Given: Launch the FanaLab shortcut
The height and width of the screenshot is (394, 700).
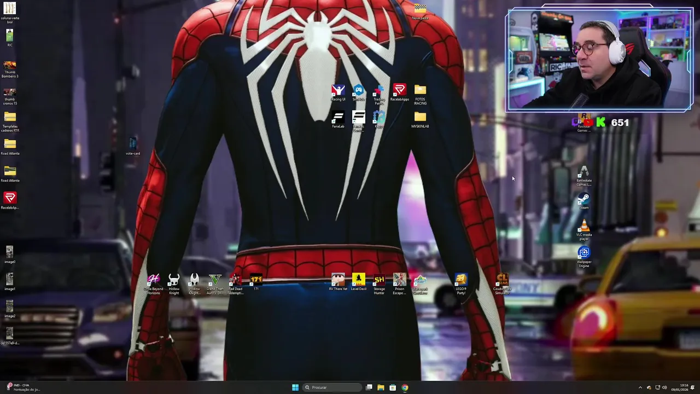Looking at the screenshot, I should click(338, 120).
